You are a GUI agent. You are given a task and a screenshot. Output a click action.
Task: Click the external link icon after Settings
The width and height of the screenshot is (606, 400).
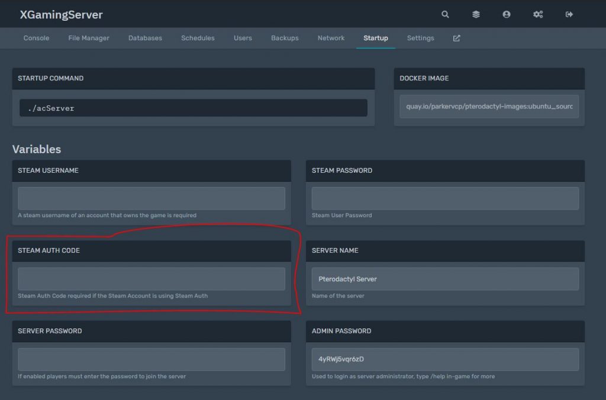[456, 38]
